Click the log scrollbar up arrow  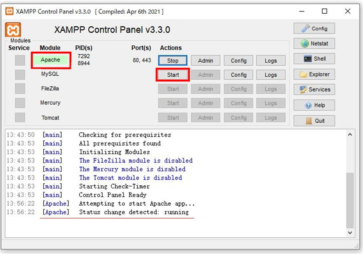pyautogui.click(x=350, y=135)
